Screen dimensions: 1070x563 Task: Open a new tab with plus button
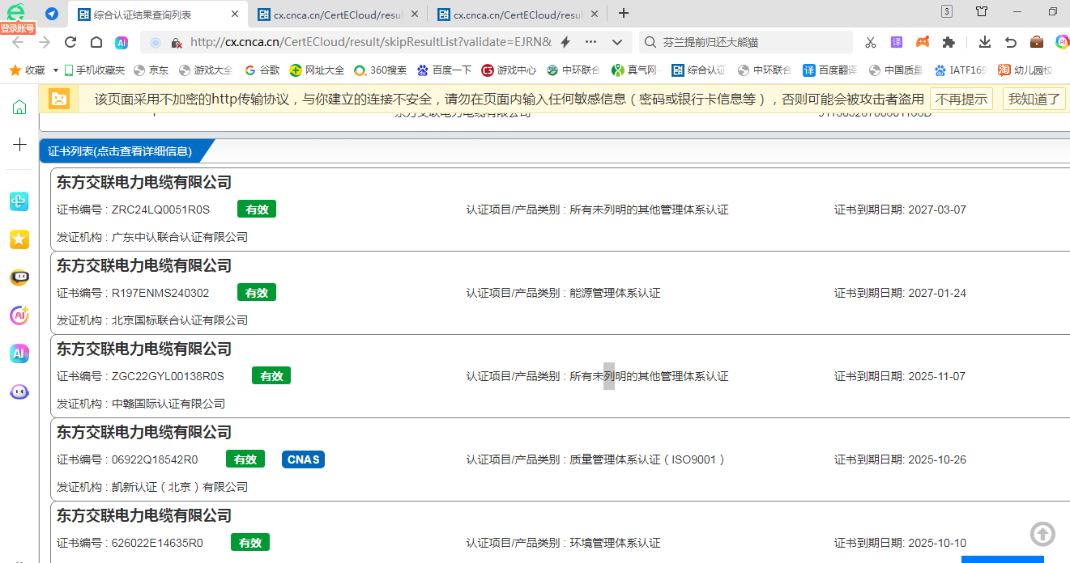tap(624, 13)
